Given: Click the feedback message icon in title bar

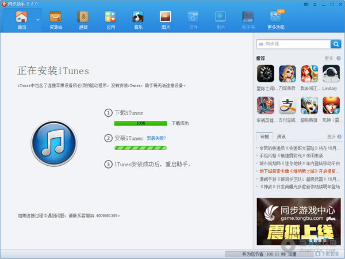Looking at the screenshot, I should pyautogui.click(x=306, y=5).
